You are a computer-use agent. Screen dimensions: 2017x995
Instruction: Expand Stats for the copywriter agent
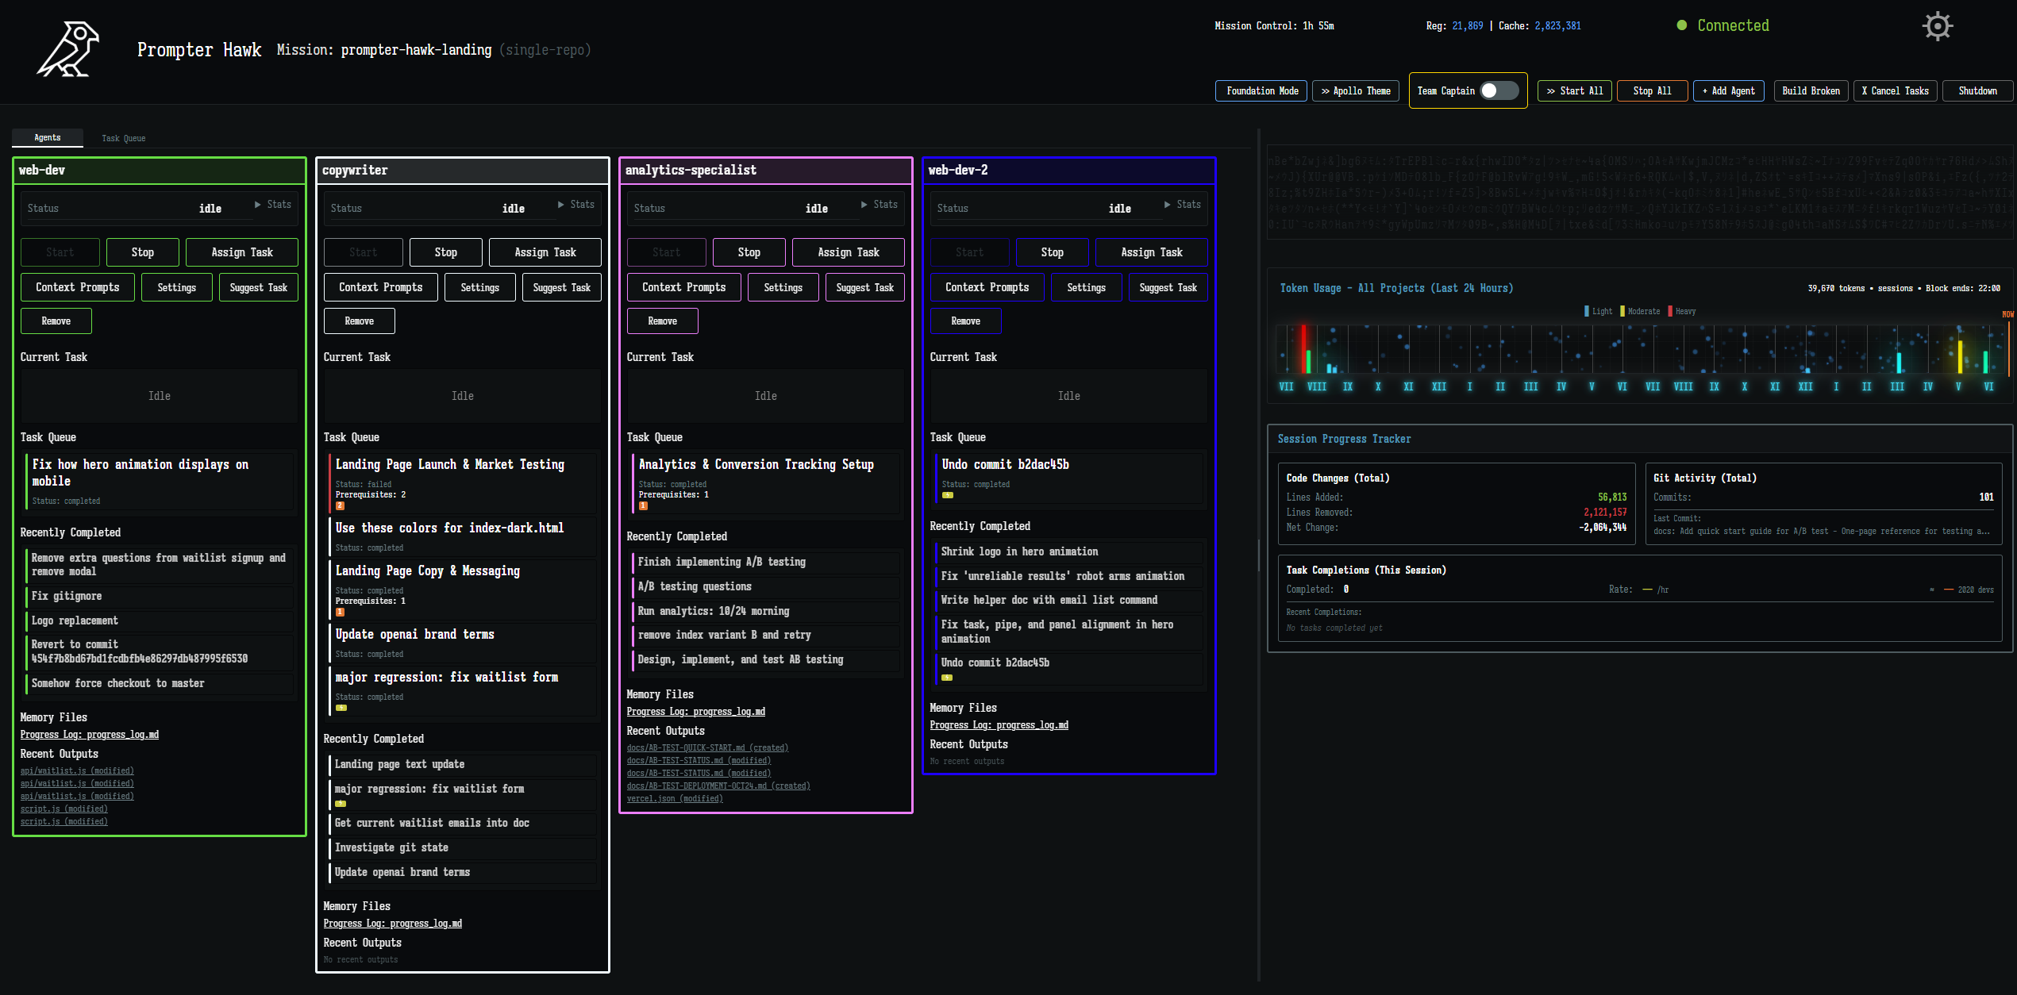[576, 204]
